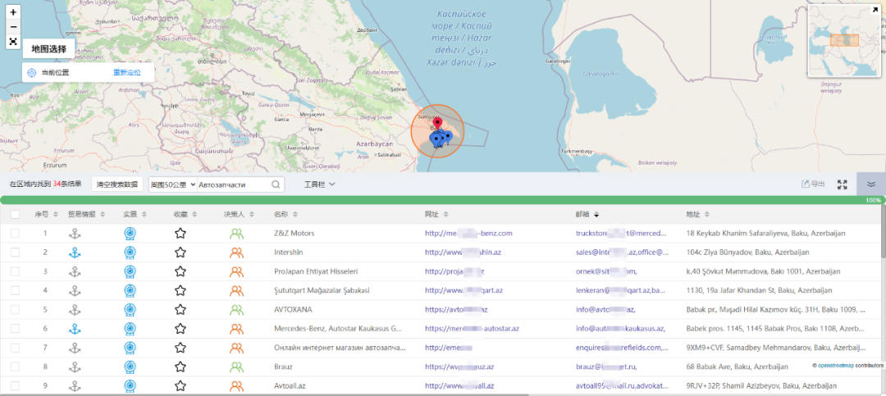The height and width of the screenshot is (396, 886).
Task: Check row 1 Z&Z Motors checkbox
Action: pos(16,234)
